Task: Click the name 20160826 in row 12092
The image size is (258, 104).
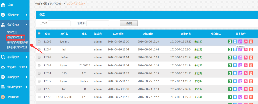Action: click(x=84, y=65)
